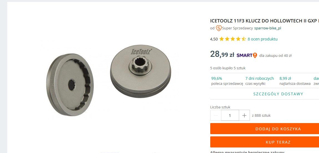Click the 7 dni roboczych shipping time
Image resolution: width=319 pixels, height=153 pixels.
click(260, 81)
